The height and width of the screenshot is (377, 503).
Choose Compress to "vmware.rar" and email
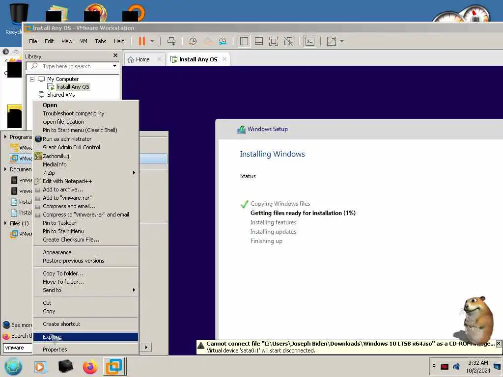click(86, 215)
